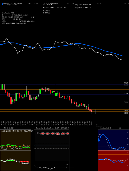
Task: Click the Stochastics & RSI panel title
Action: click(110, 128)
